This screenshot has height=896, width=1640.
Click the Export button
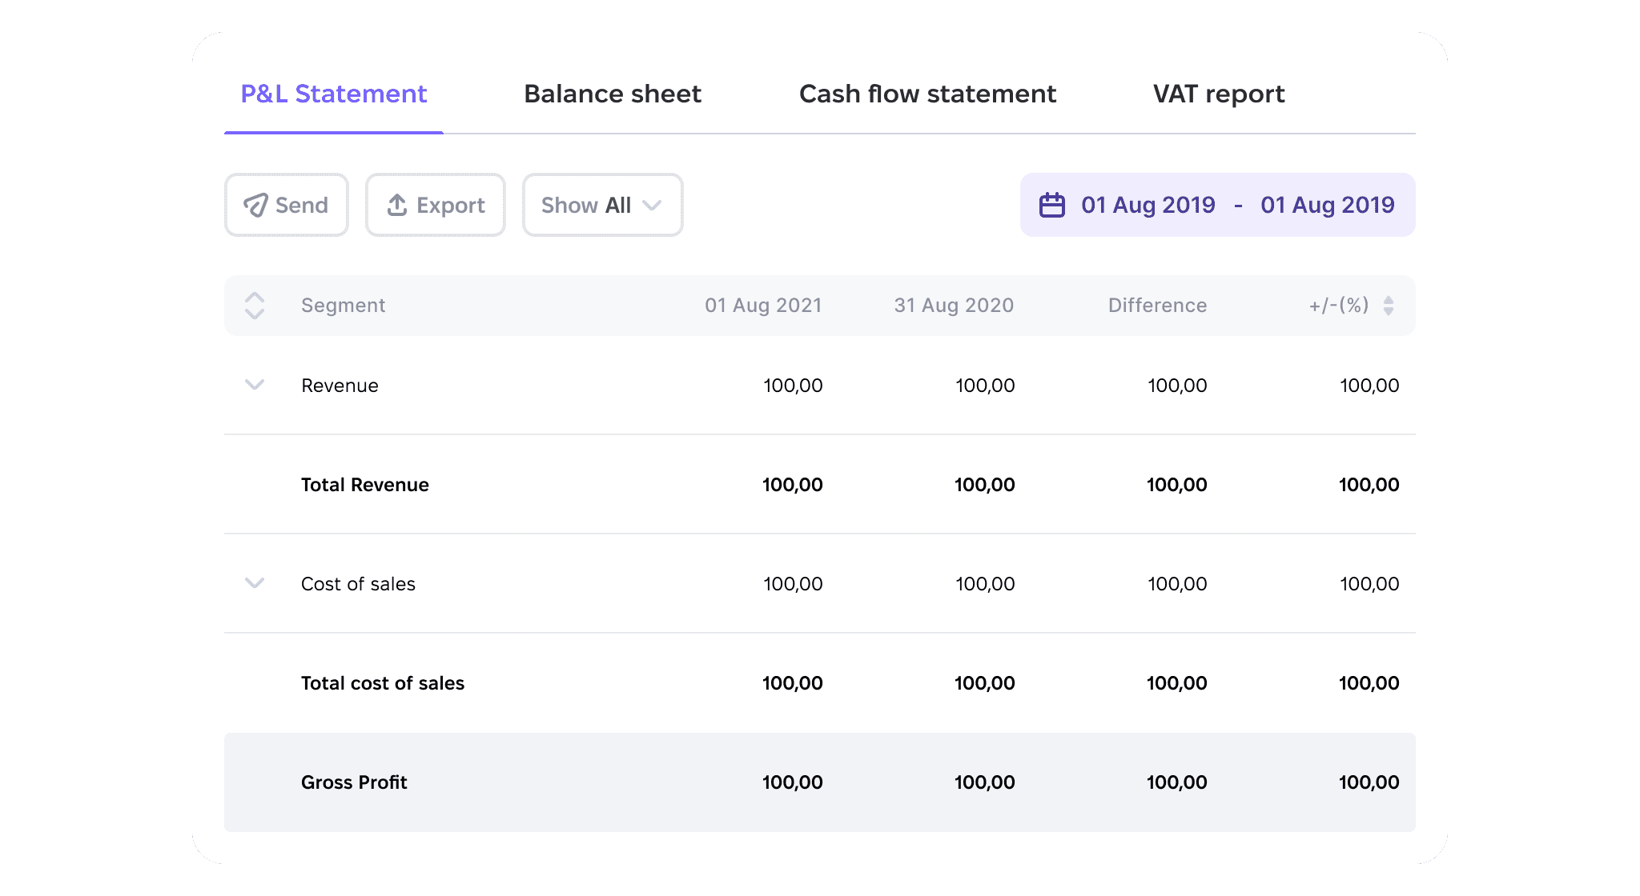[x=436, y=205]
